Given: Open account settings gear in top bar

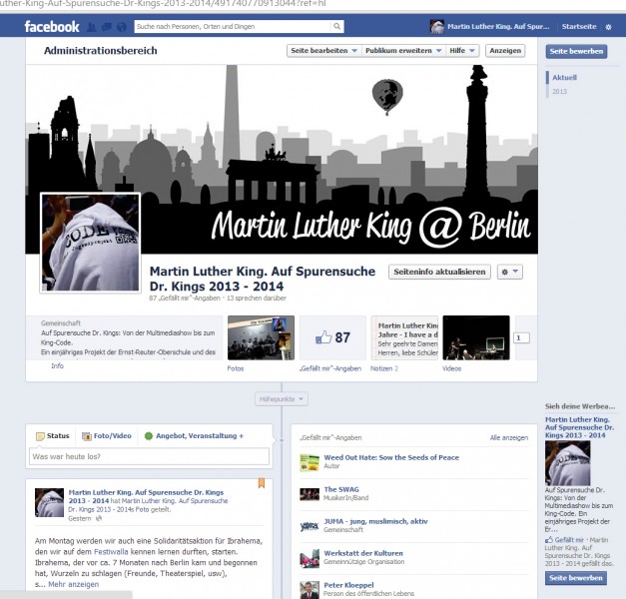Looking at the screenshot, I should tap(608, 27).
